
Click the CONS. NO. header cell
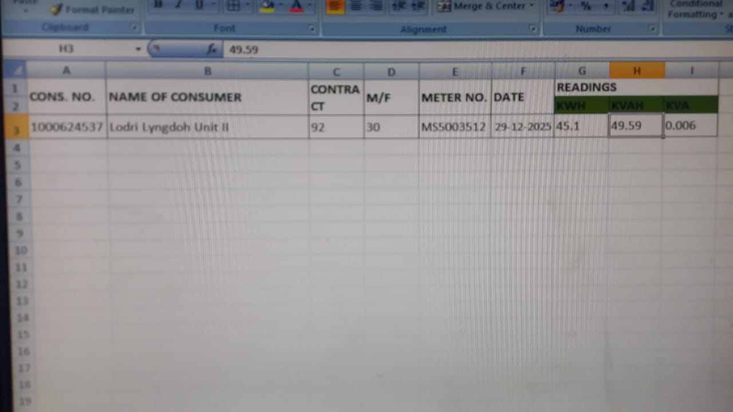66,97
